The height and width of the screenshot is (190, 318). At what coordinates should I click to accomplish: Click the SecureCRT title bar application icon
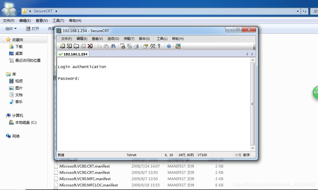pyautogui.click(x=59, y=31)
